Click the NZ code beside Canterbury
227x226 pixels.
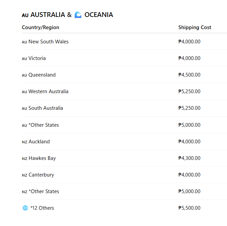[25, 175]
